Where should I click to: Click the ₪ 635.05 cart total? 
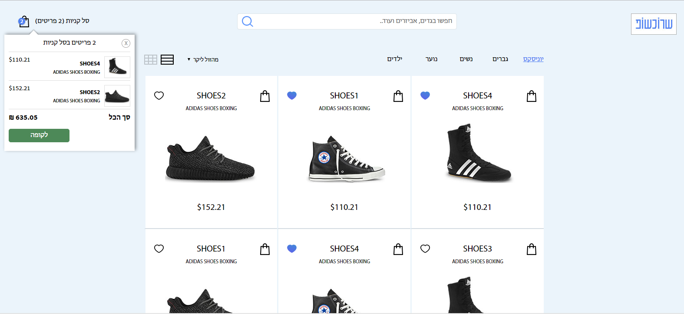click(x=23, y=118)
